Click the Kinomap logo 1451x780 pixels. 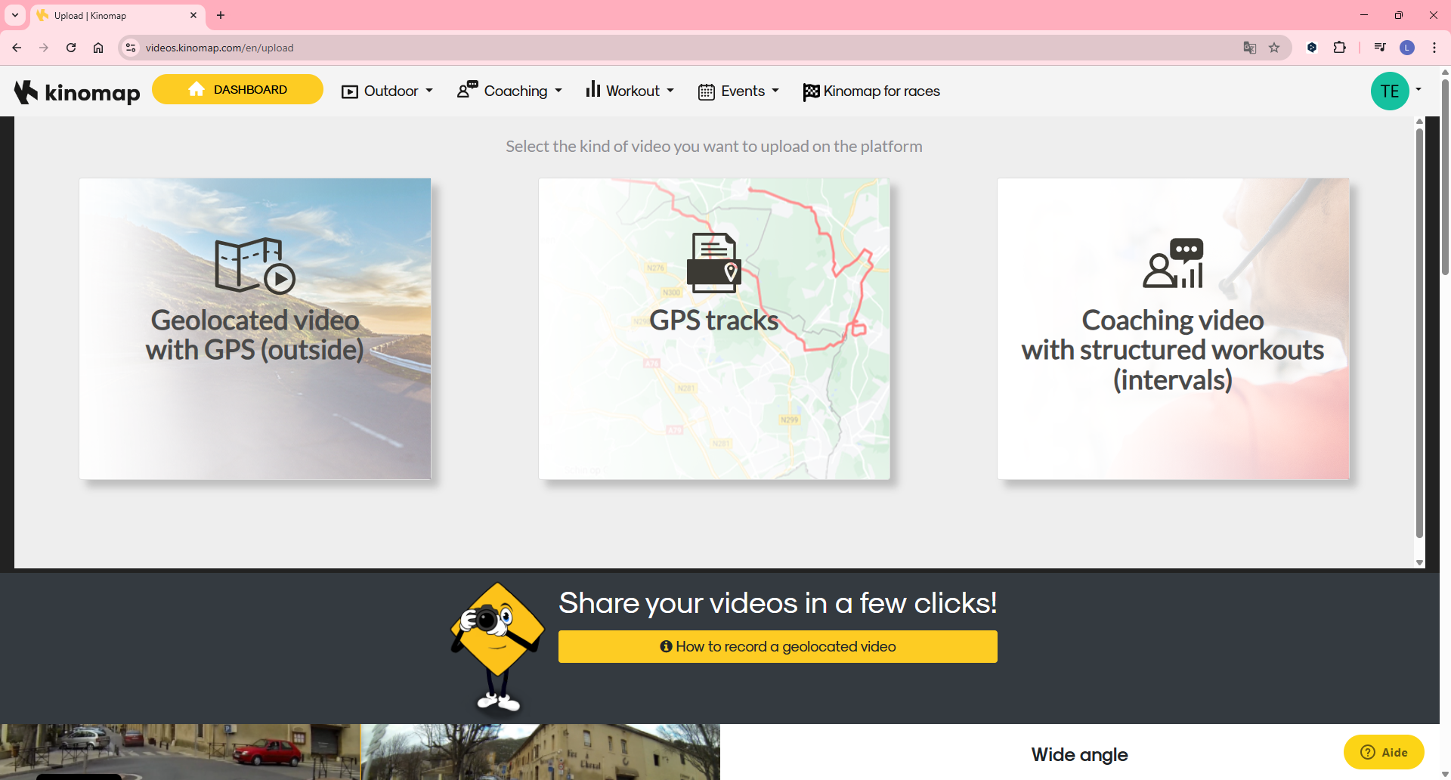pos(77,91)
